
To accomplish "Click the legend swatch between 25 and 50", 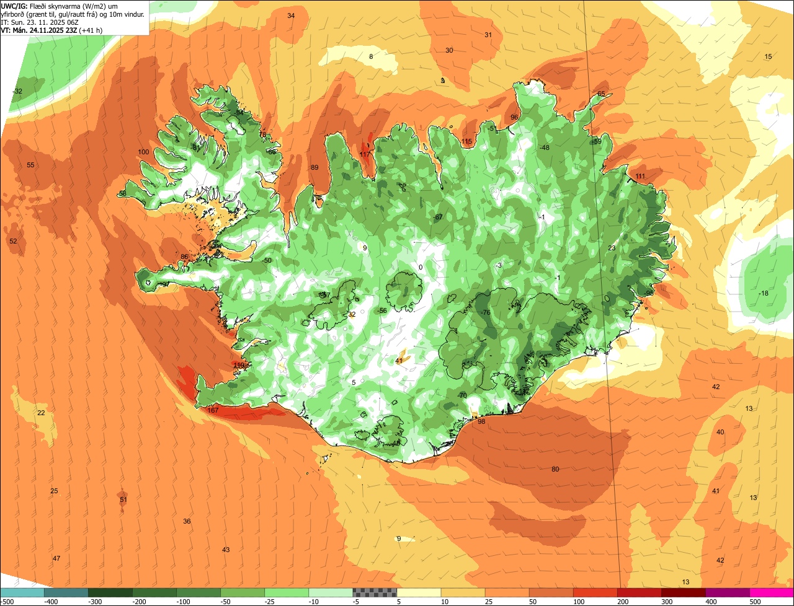I will tap(507, 592).
